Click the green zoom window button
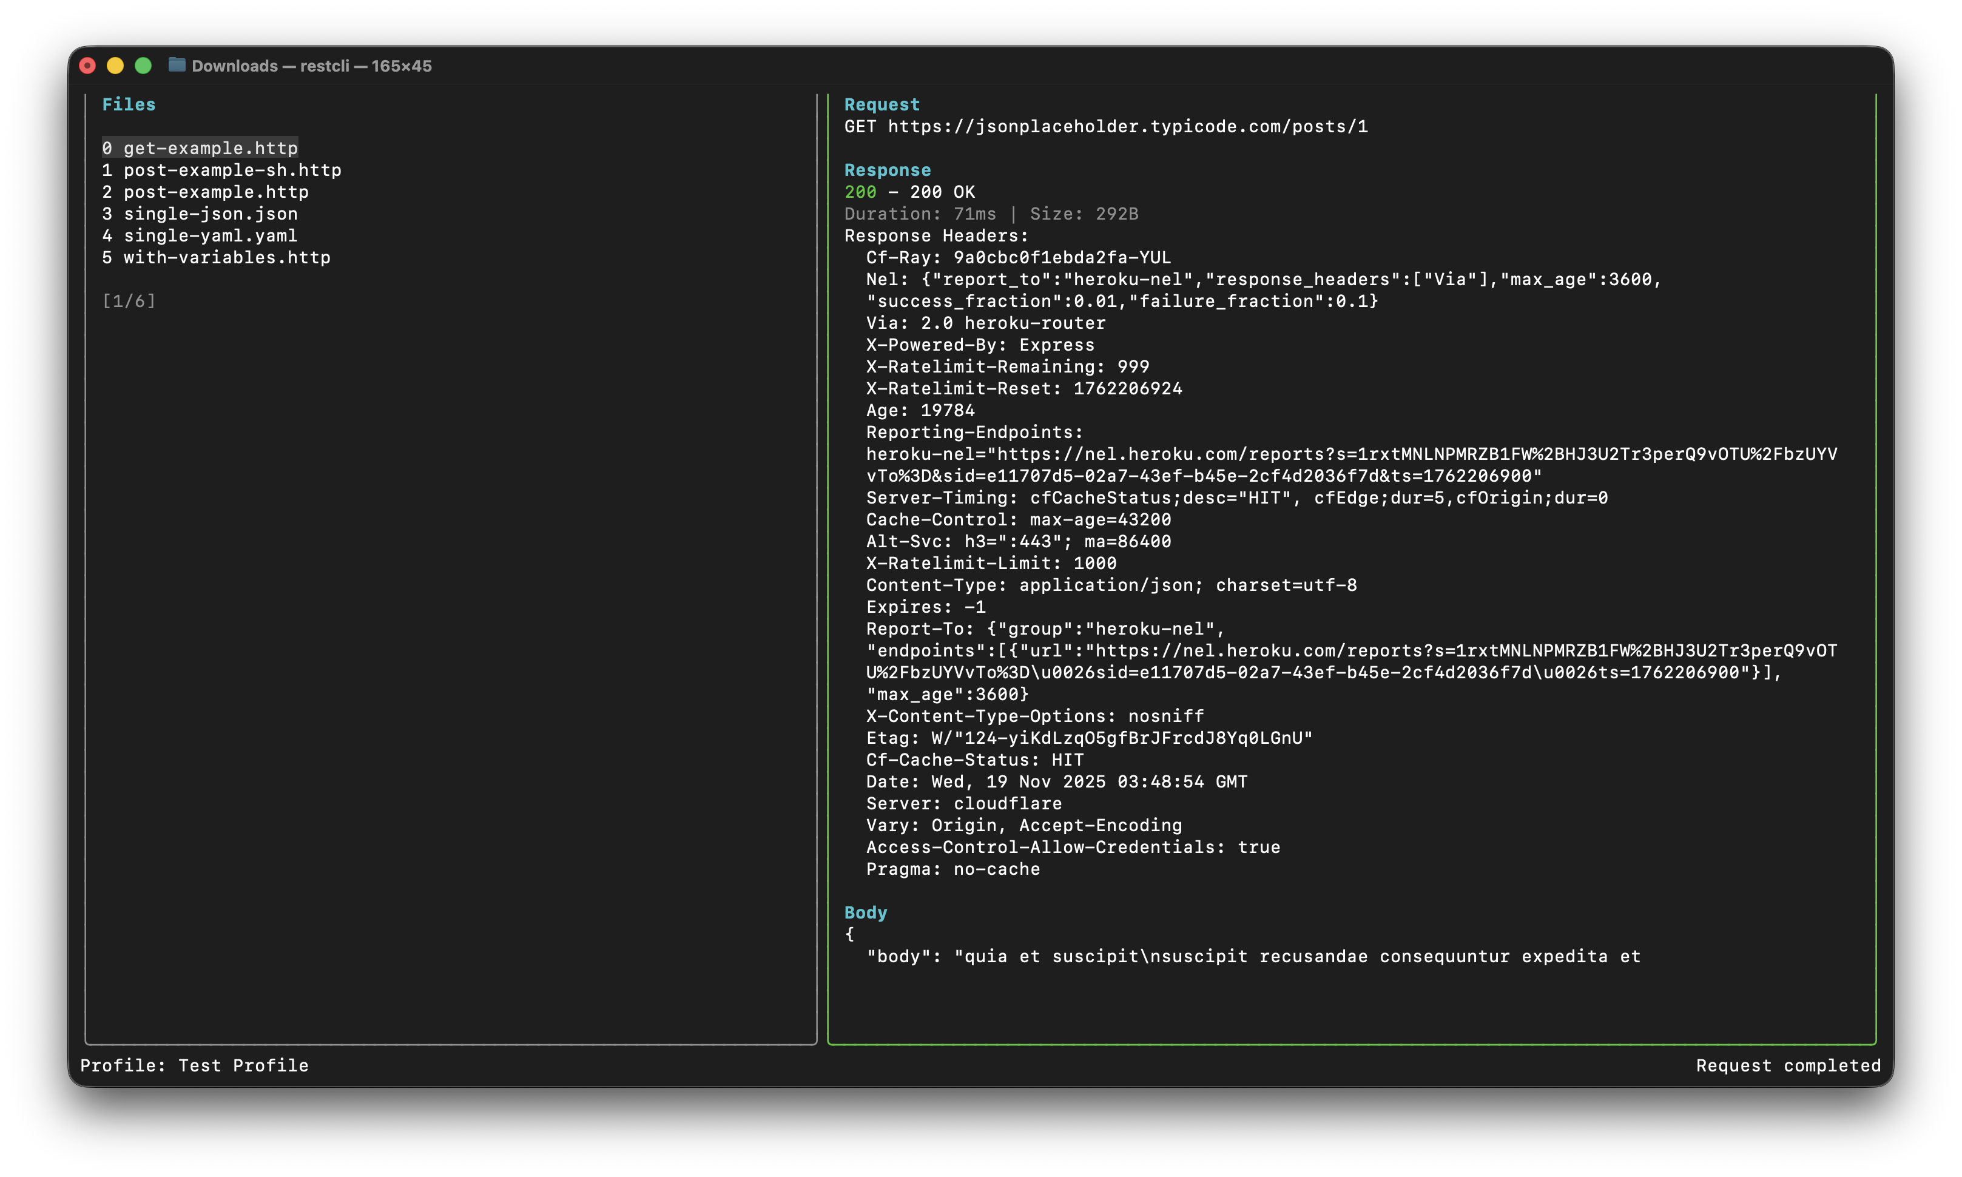Viewport: 1962px width, 1177px height. coord(144,66)
